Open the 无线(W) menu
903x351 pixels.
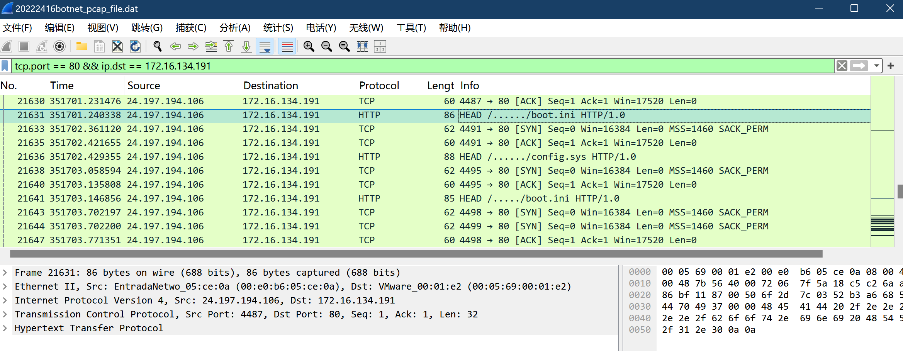[366, 28]
